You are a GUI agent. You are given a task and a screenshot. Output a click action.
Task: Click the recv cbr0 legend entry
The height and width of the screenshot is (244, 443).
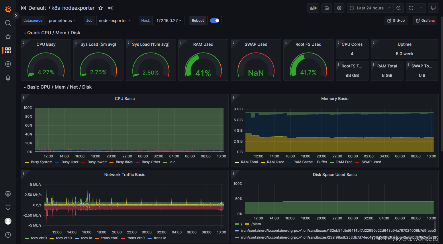click(x=39, y=238)
